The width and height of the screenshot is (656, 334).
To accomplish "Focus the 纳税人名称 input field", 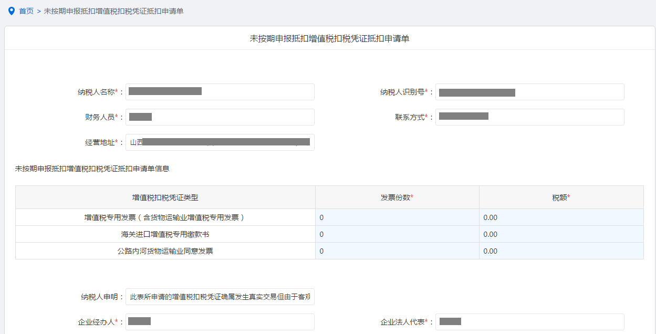I will pyautogui.click(x=220, y=92).
